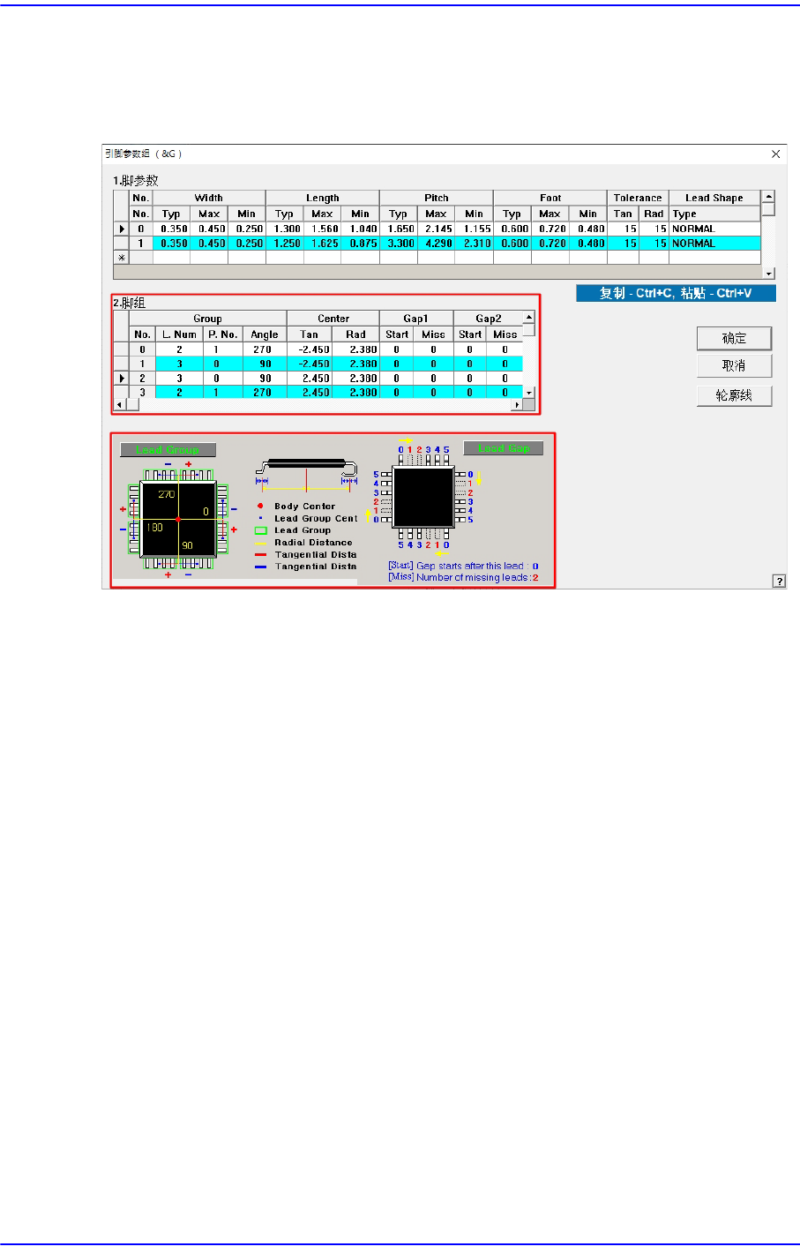This screenshot has width=800, height=1254.
Task: Select Tan cell -2.450 in group row 0
Action: 310,349
